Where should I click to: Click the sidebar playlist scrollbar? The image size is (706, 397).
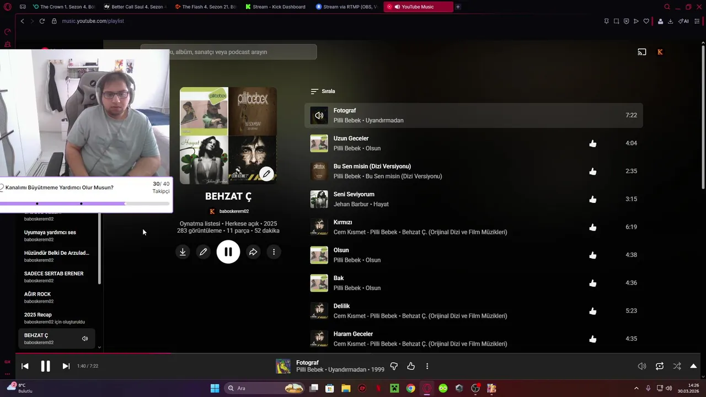pos(99,248)
